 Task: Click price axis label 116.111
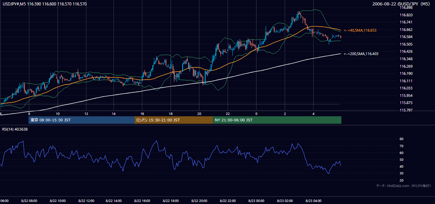(406, 81)
